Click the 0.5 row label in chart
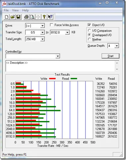This screenshot has width=126, height=160. (13, 84)
